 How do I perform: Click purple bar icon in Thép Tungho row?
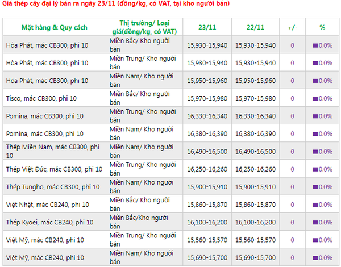(315, 187)
